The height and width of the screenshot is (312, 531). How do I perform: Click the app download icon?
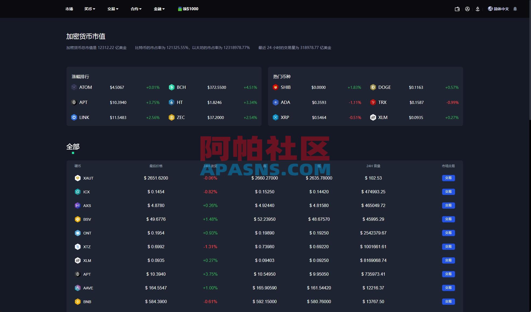478,9
